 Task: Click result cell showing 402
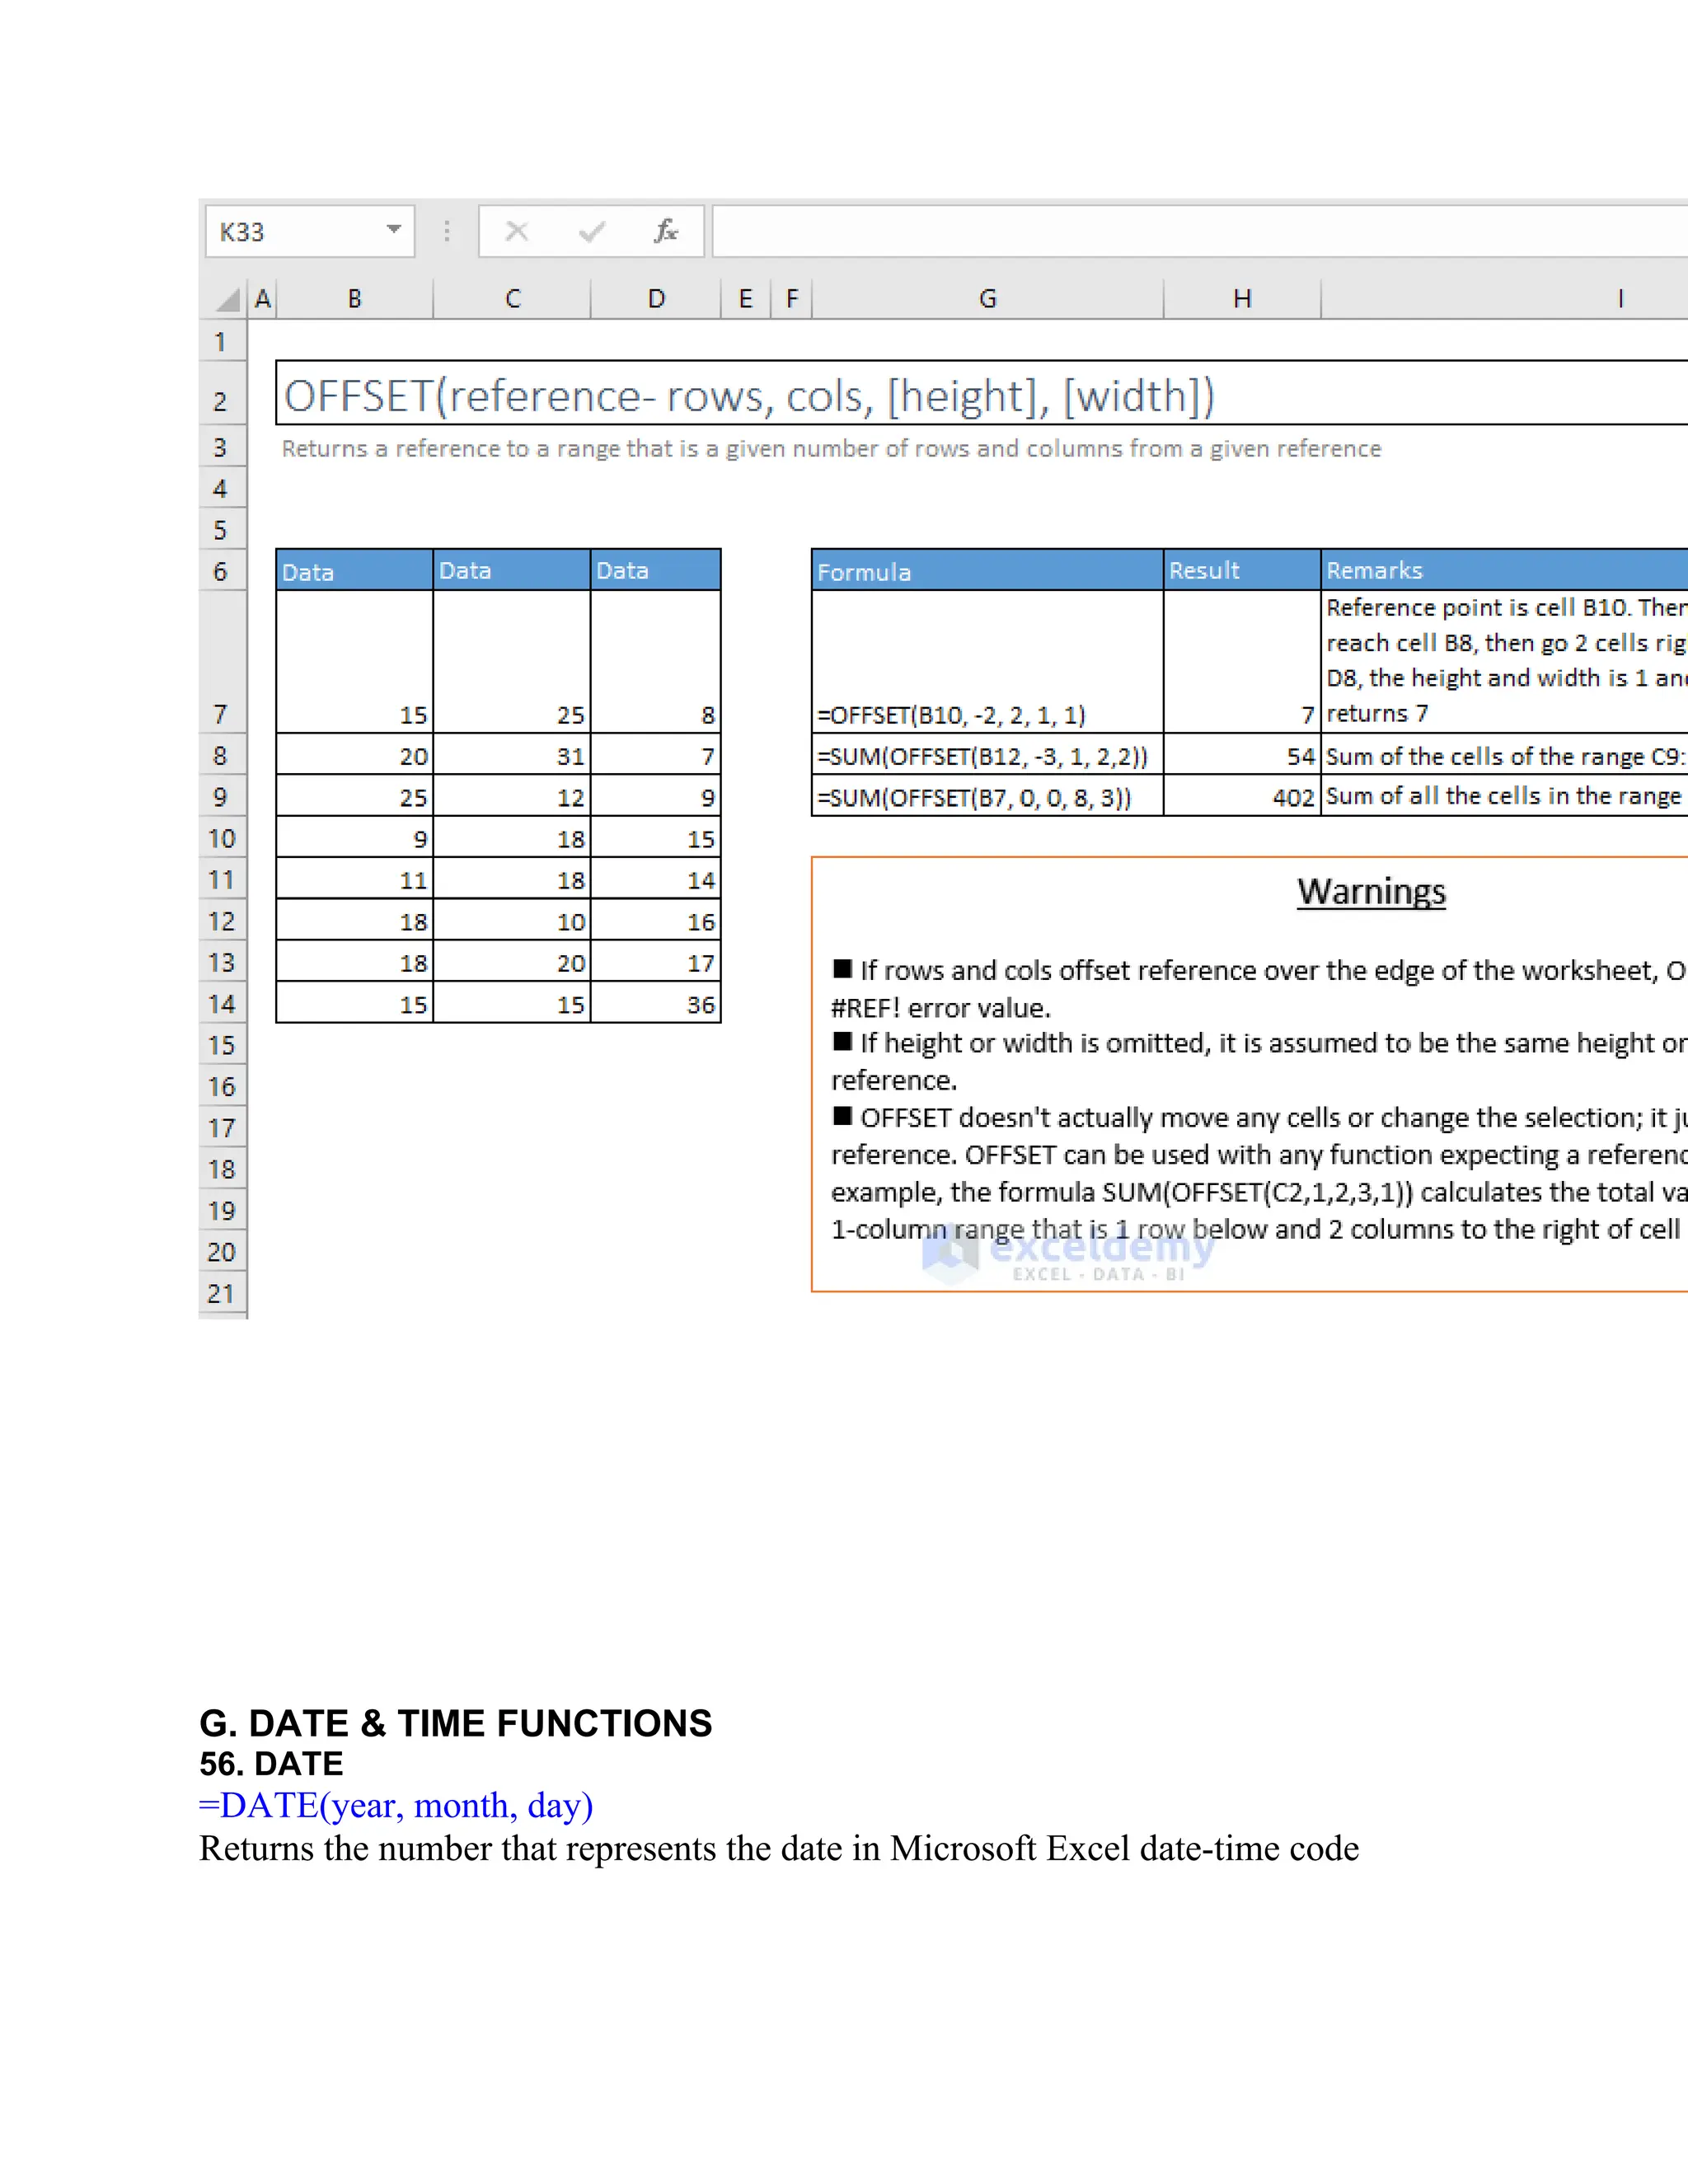pyautogui.click(x=1242, y=796)
